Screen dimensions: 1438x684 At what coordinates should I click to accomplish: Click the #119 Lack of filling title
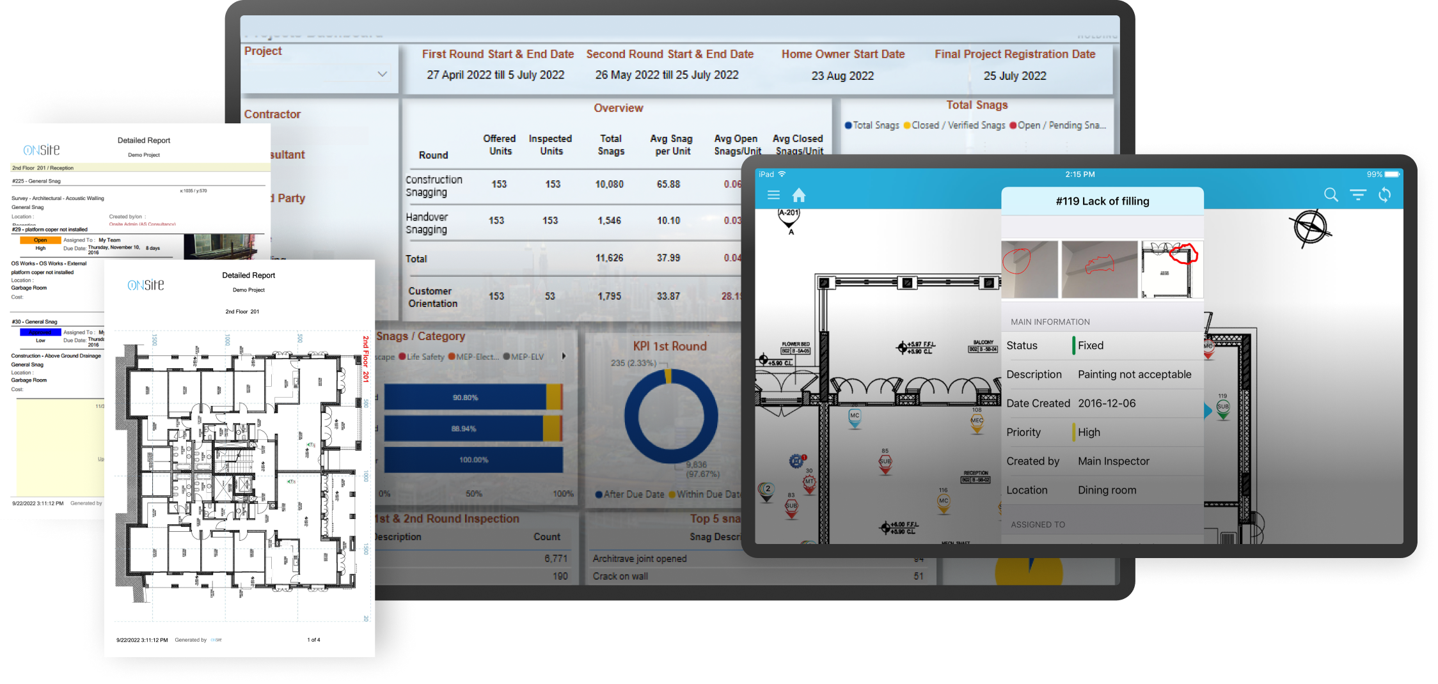1102,201
